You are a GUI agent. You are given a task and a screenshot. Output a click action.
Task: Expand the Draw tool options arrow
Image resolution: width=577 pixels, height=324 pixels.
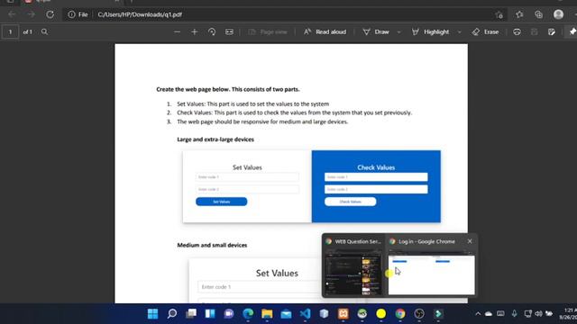pos(398,32)
